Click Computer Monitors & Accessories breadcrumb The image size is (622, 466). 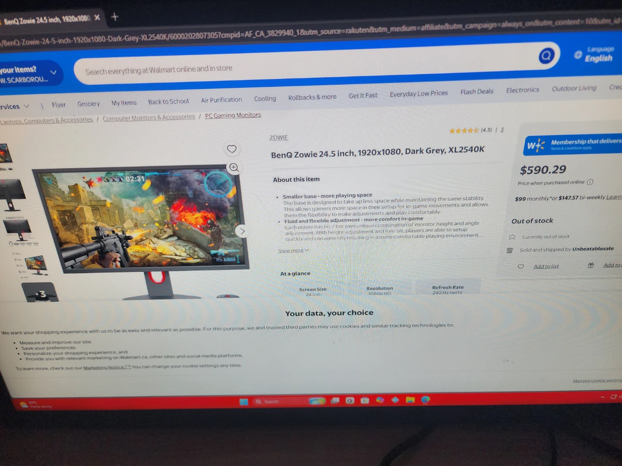[x=149, y=117]
